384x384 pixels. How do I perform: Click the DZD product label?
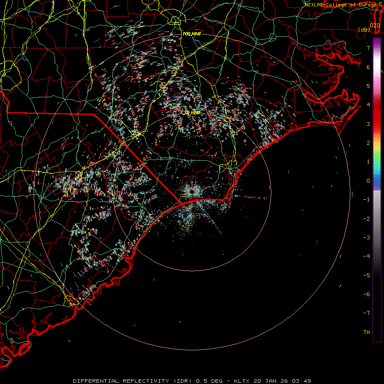375,26
